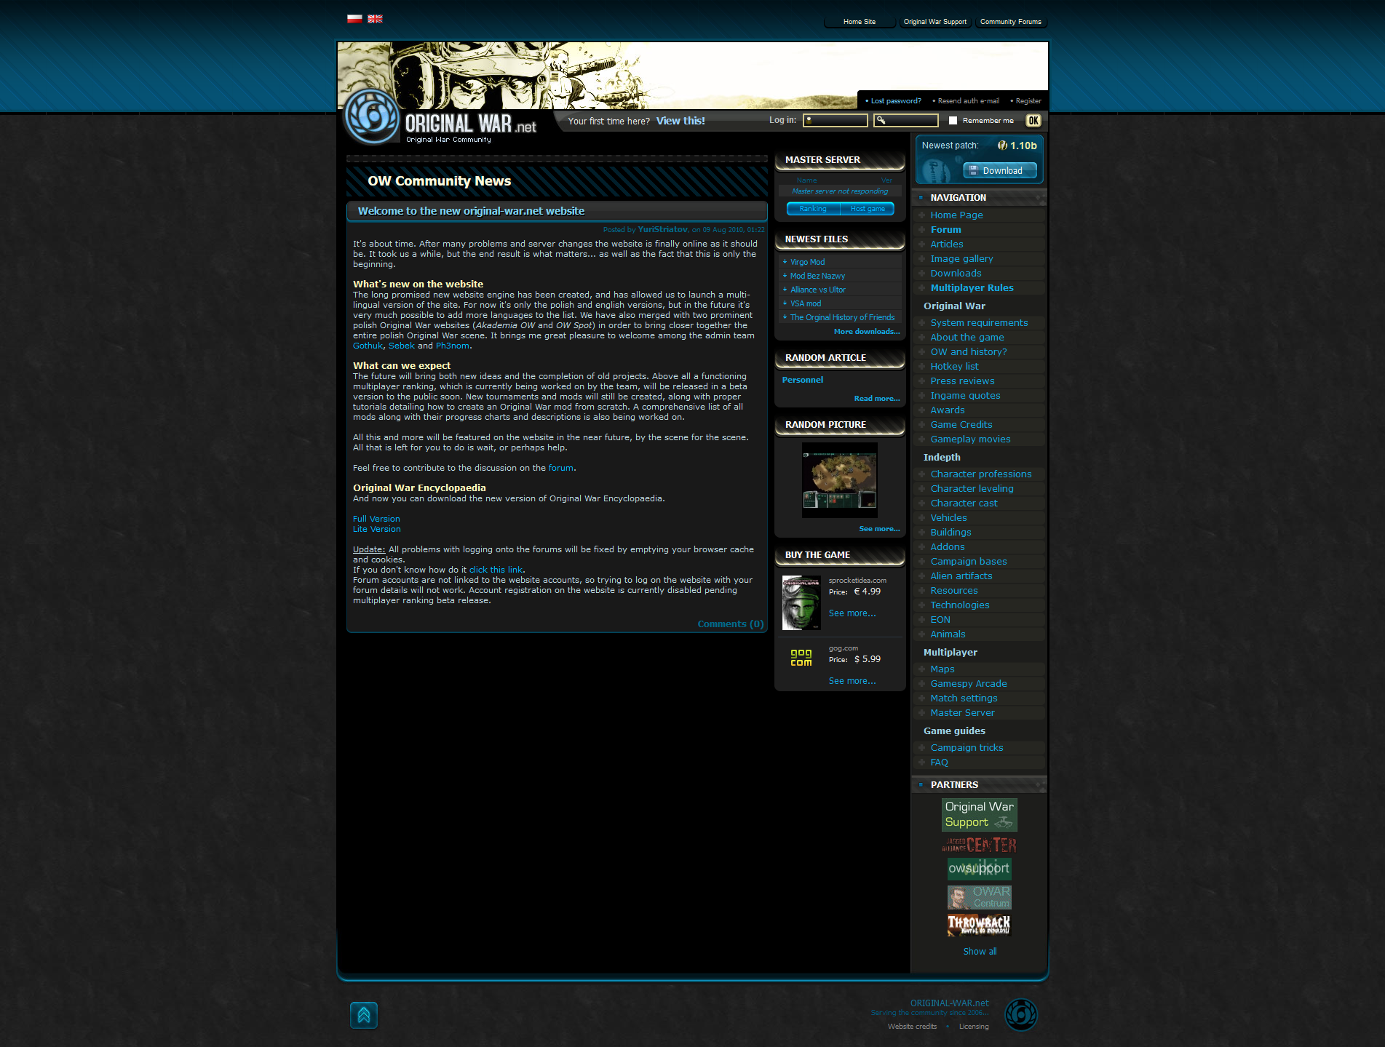Viewport: 1385px width, 1047px height.
Task: Open the news headline Welcome to new website
Action: [x=471, y=211]
